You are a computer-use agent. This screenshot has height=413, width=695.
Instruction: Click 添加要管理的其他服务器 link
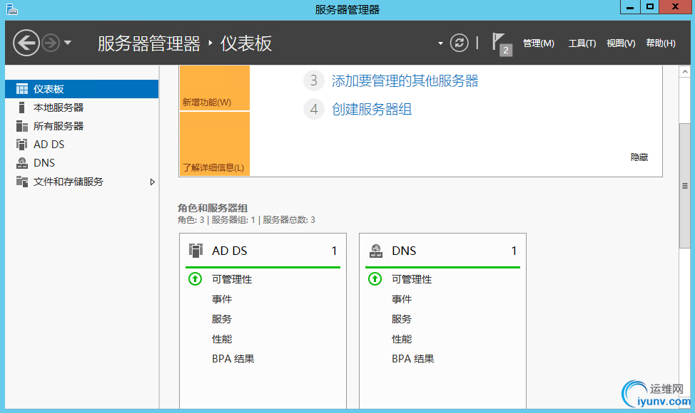(405, 80)
